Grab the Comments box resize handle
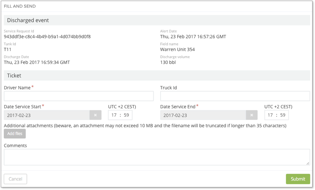 pyautogui.click(x=308, y=163)
